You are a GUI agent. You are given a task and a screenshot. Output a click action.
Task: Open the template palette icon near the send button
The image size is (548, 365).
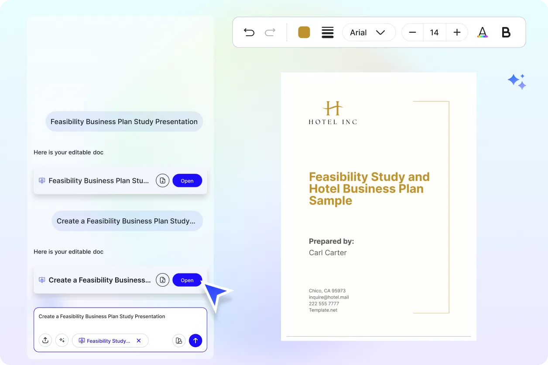tap(179, 340)
